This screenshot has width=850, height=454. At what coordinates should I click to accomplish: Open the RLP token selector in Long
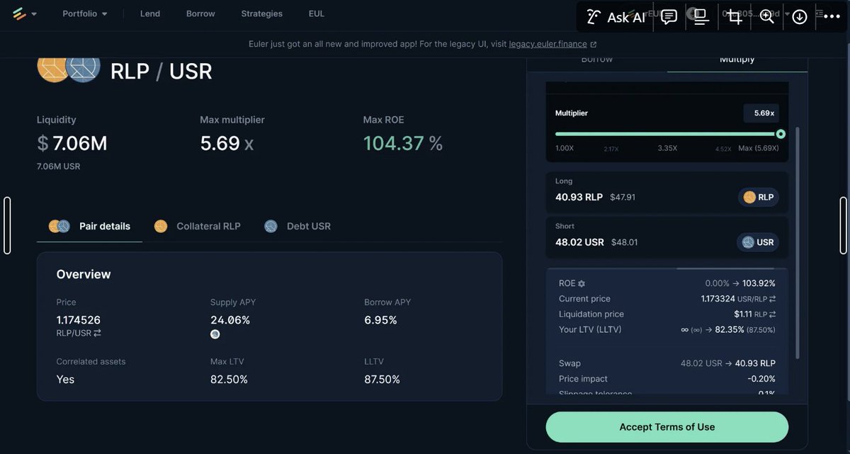[758, 198]
